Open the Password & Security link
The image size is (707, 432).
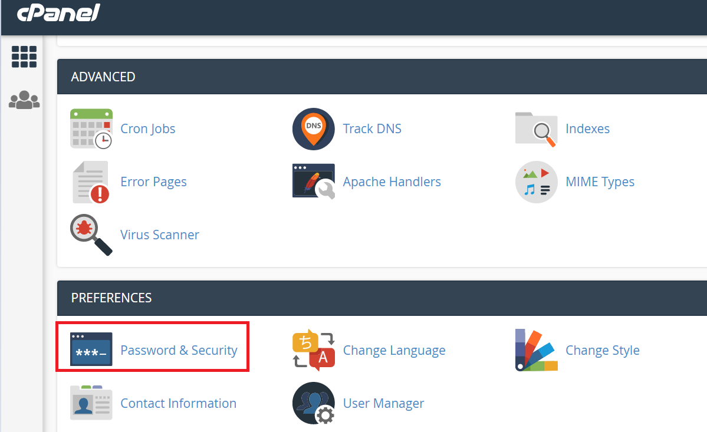[179, 349]
